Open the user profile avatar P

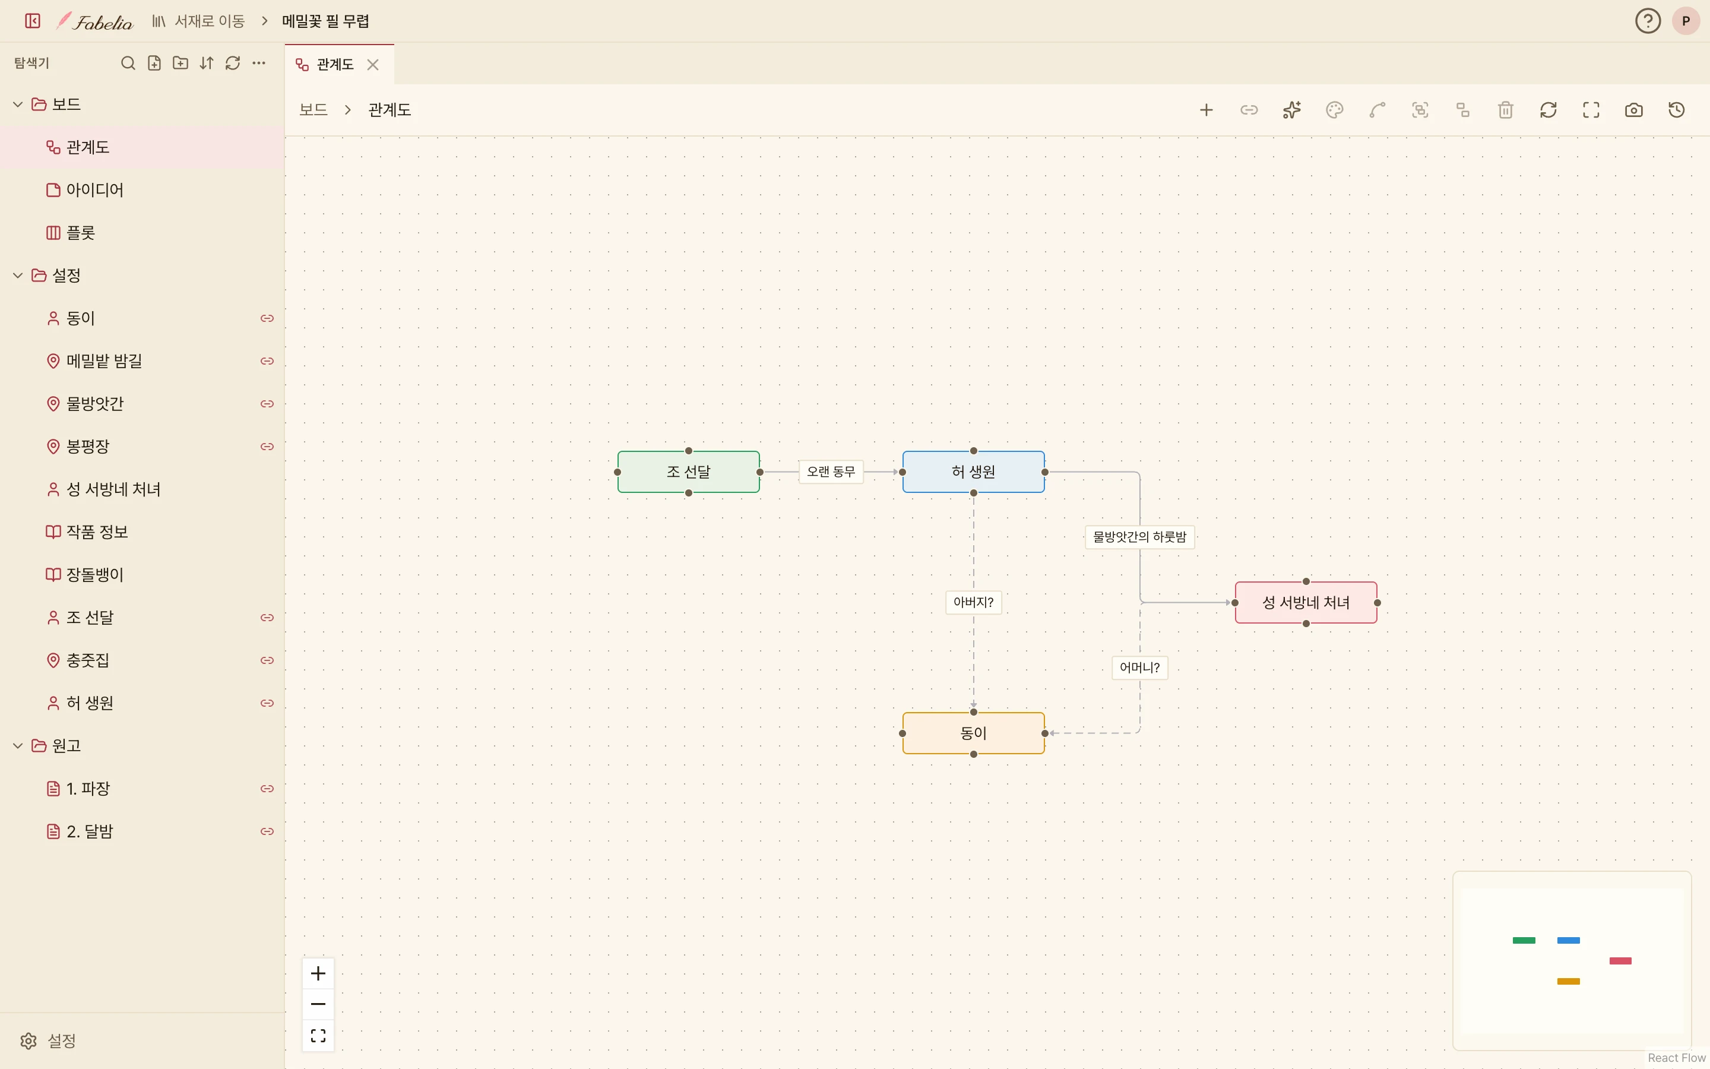click(x=1686, y=21)
